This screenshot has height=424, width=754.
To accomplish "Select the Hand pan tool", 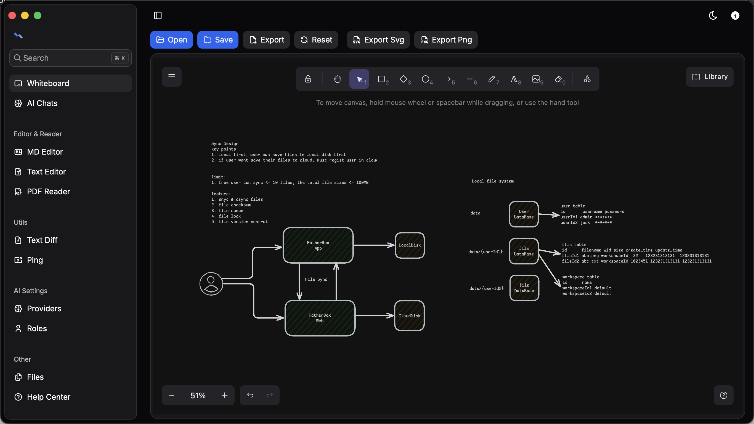I will [337, 79].
